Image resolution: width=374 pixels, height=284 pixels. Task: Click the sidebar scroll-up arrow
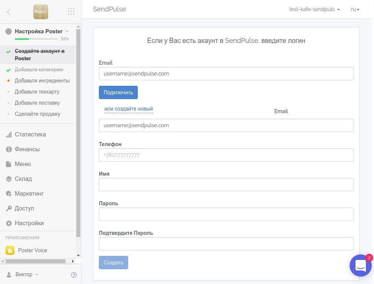78,27
